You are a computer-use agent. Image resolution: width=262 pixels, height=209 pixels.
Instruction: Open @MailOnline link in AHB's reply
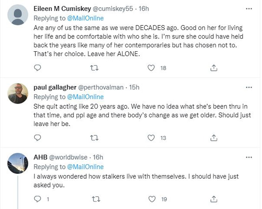coord(85,167)
